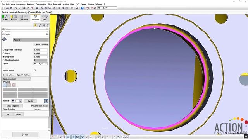Screen dimensions: 248x139
Task: Open the Construction menu
Action: (x=41, y=4)
